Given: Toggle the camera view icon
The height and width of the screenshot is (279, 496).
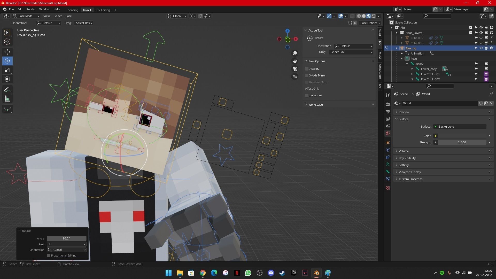Looking at the screenshot, I should [x=295, y=69].
